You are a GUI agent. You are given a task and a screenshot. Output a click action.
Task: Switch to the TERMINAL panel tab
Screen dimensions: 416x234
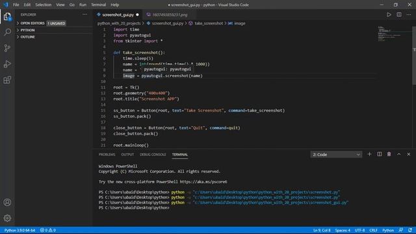pyautogui.click(x=180, y=155)
